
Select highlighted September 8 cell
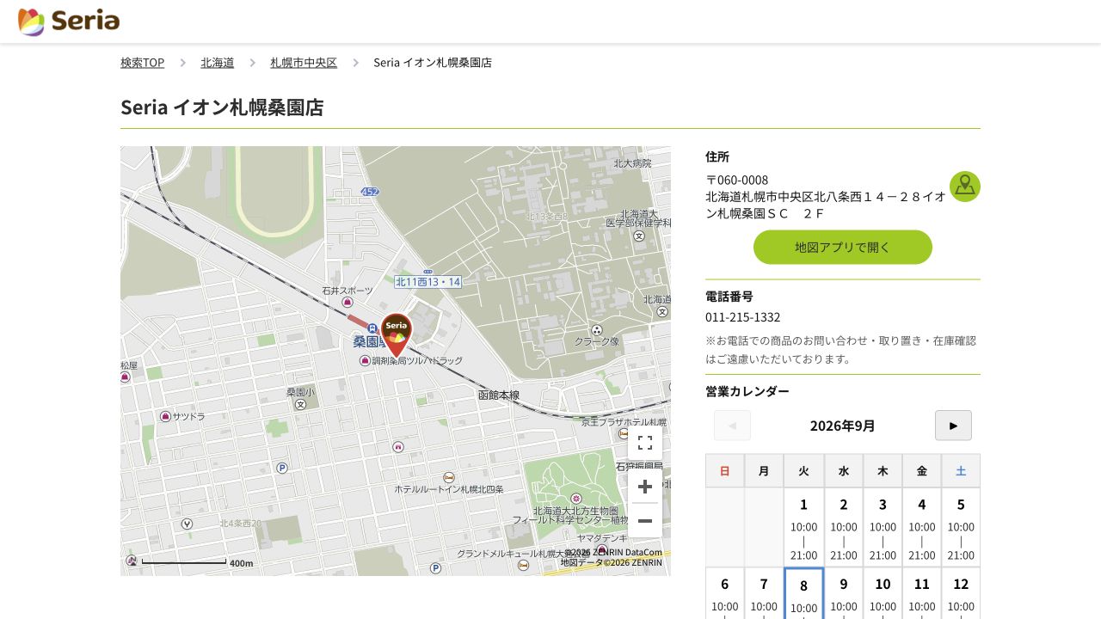tap(803, 593)
